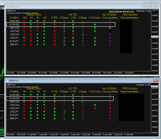
Task: Restore the GBPJPY,H4 chart window
Action: pos(150,7)
